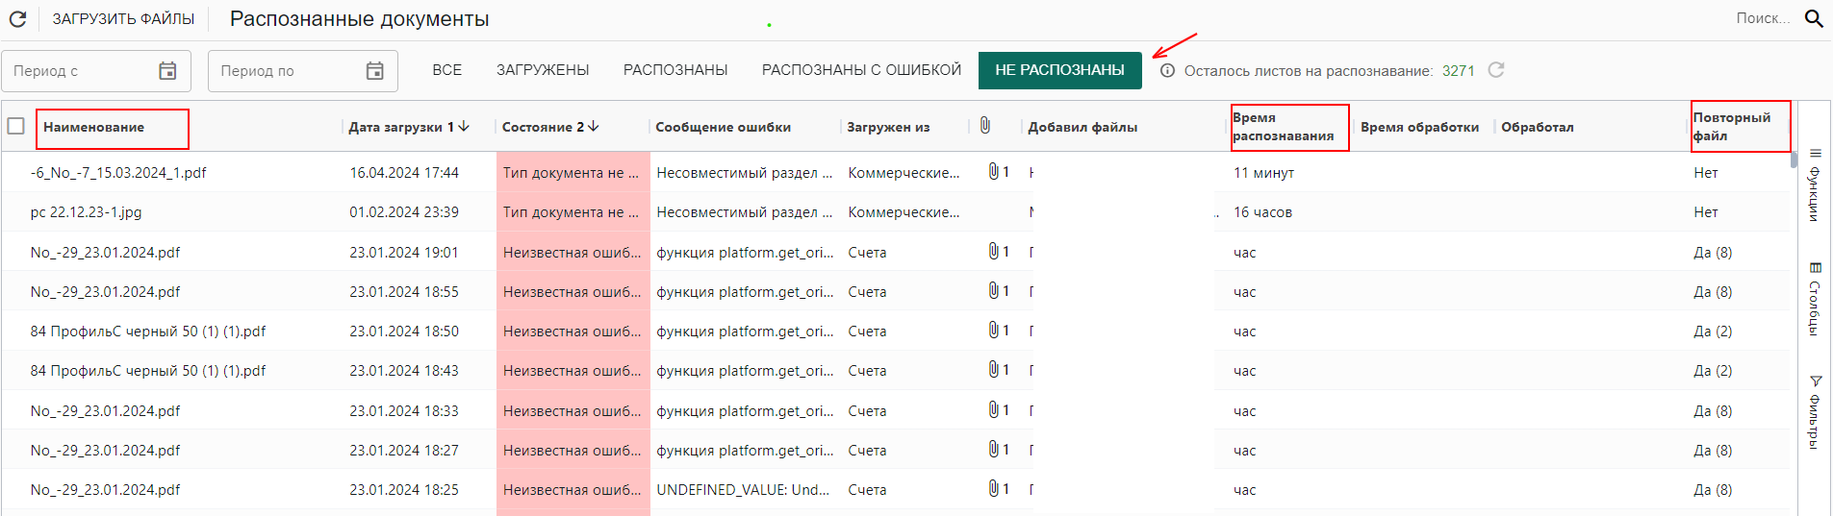This screenshot has height=516, width=1833.
Task: Click remaining sheets count 3271
Action: 1458,71
